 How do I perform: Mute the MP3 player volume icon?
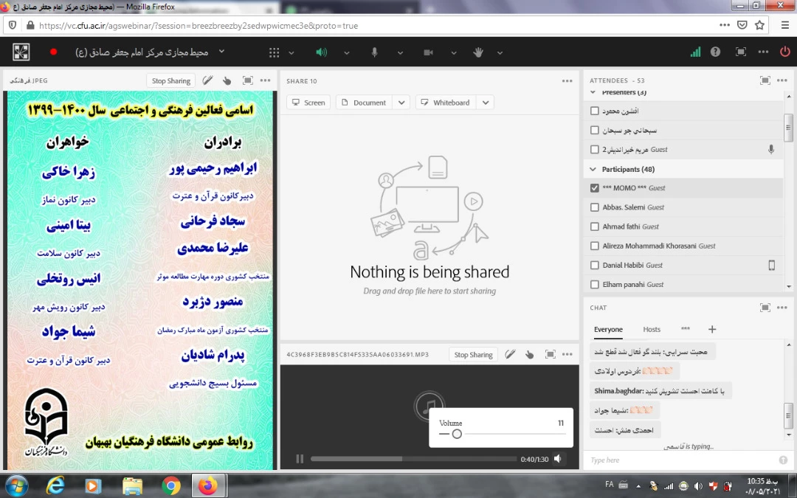[558, 459]
